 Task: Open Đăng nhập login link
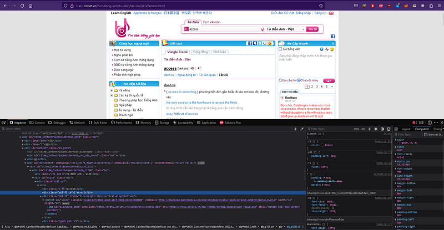pos(303,13)
